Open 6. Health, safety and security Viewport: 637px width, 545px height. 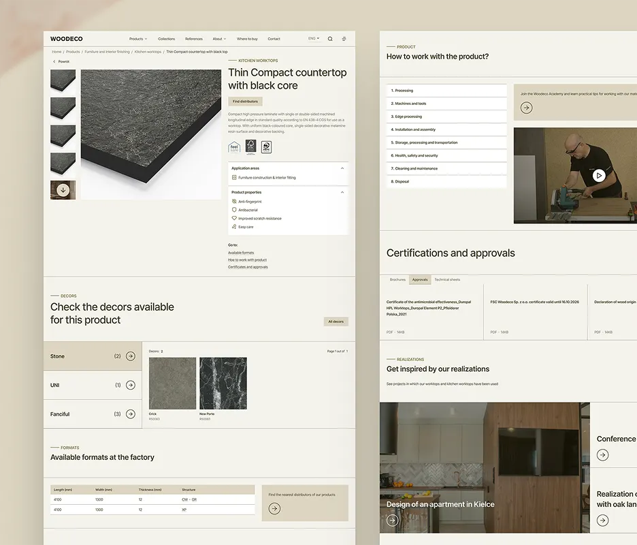[x=446, y=156]
